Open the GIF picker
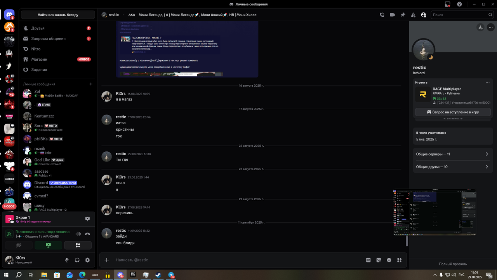 coord(368,260)
